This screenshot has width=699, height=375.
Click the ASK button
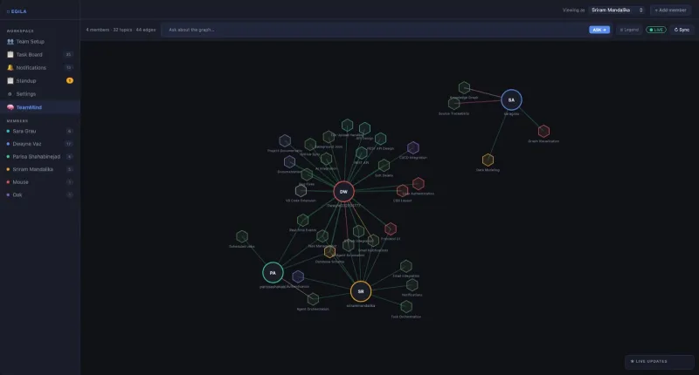(x=599, y=30)
